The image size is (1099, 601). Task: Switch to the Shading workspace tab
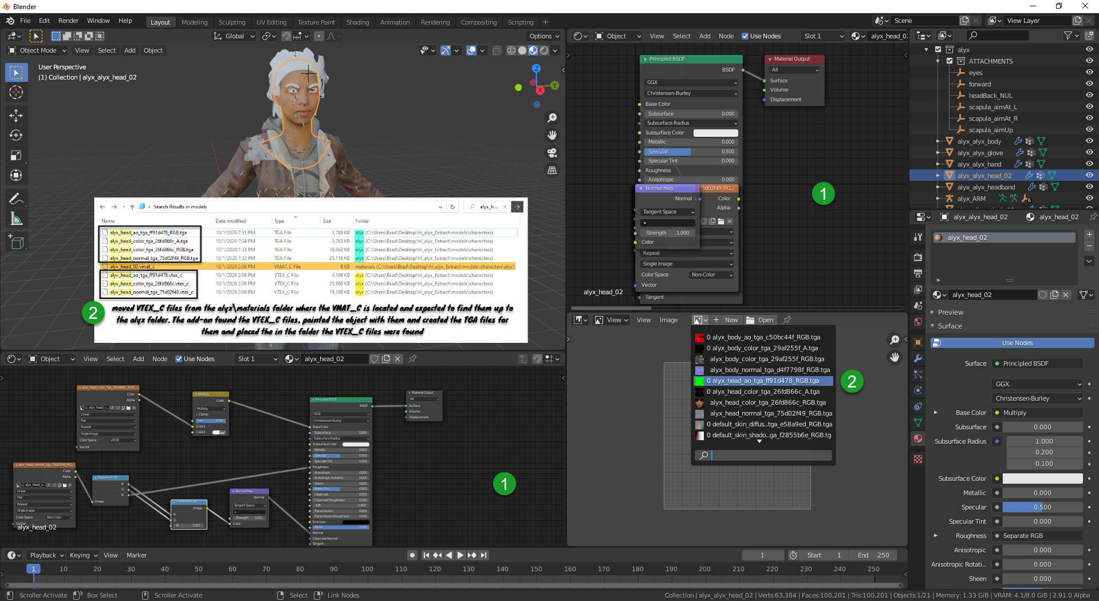click(x=357, y=22)
